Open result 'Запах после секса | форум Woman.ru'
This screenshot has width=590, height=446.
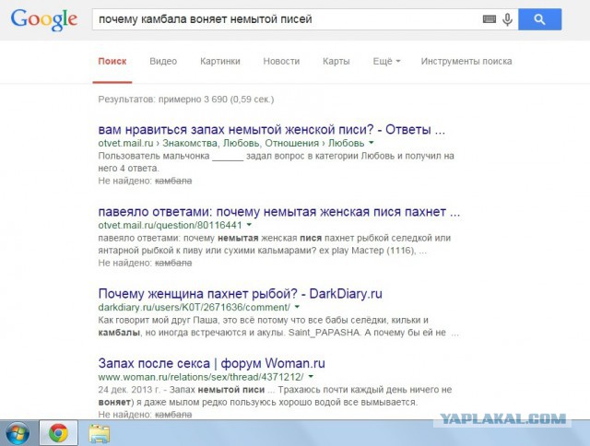(211, 363)
